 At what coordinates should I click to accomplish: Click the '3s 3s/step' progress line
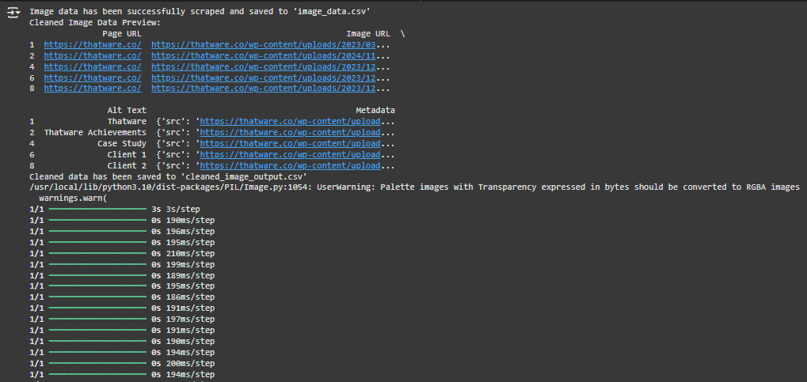pyautogui.click(x=115, y=210)
